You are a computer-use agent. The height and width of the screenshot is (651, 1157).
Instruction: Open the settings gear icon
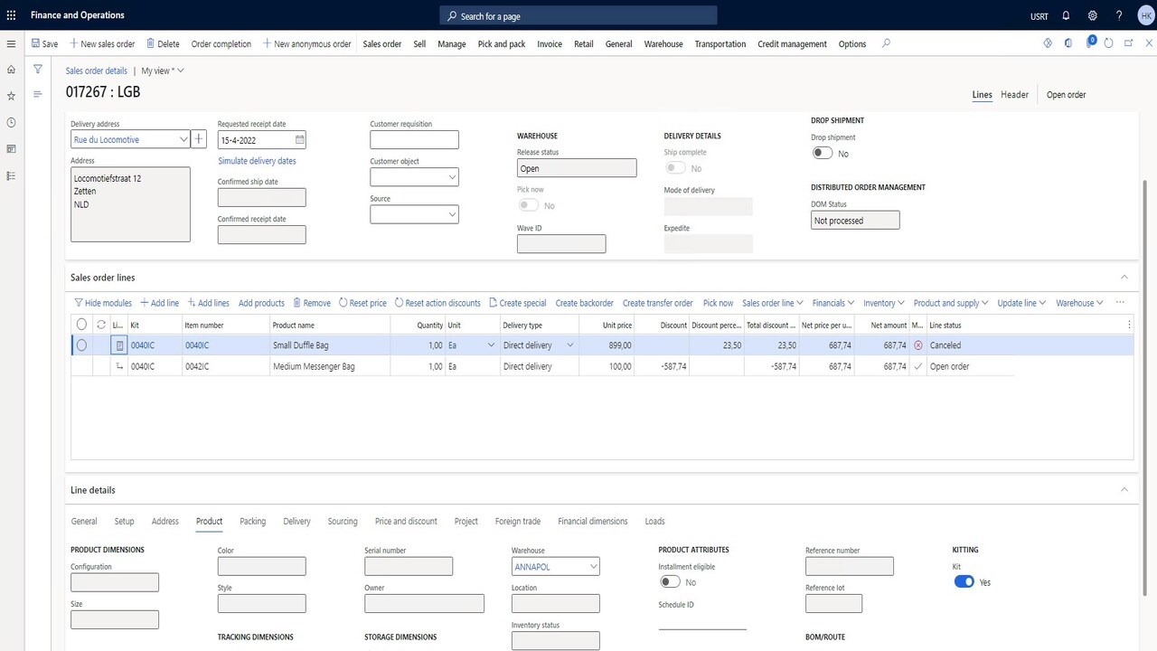[x=1093, y=15]
